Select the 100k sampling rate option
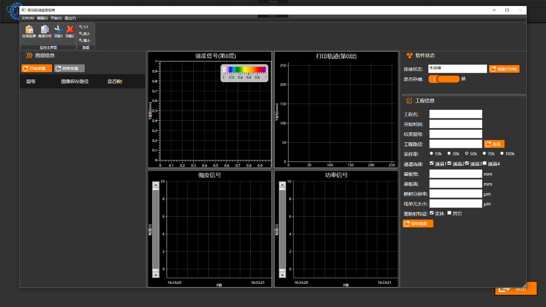The width and height of the screenshot is (546, 307). coord(502,153)
